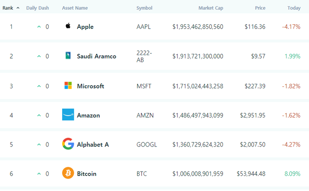Screen dimensions: 309x191
Task: Sort table by Price header
Action: click(260, 8)
